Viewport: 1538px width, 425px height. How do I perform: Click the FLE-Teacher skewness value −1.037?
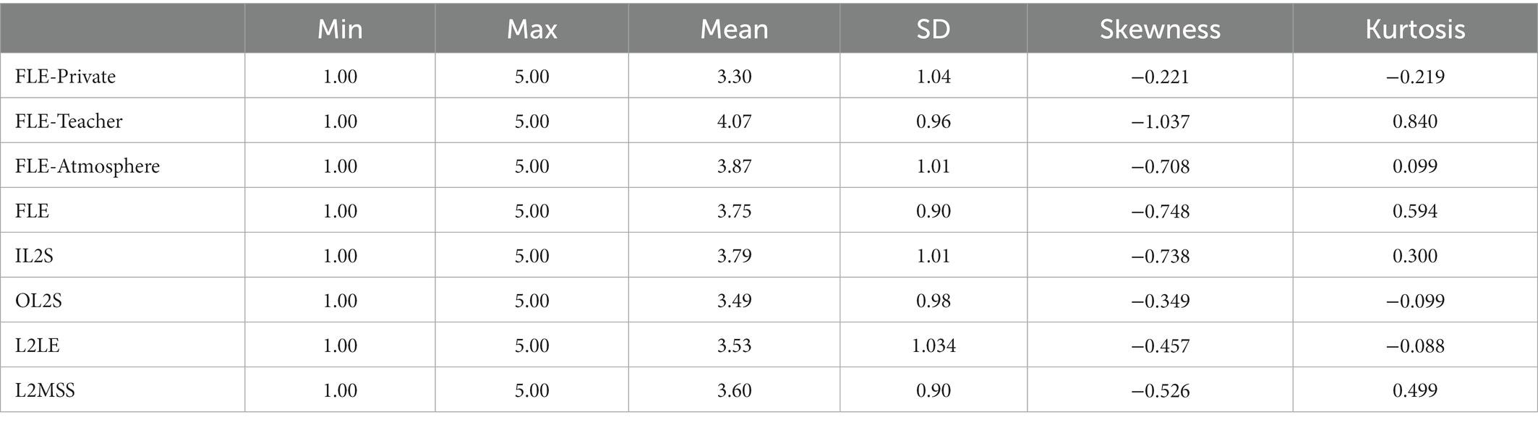point(1160,121)
